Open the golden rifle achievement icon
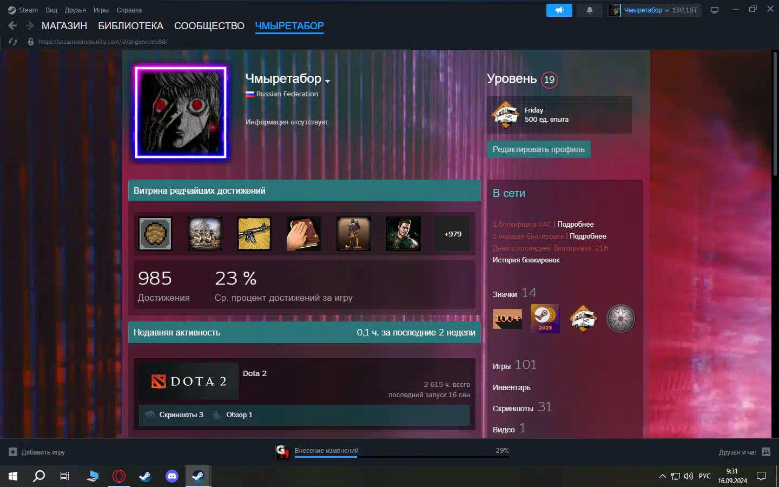 point(254,234)
